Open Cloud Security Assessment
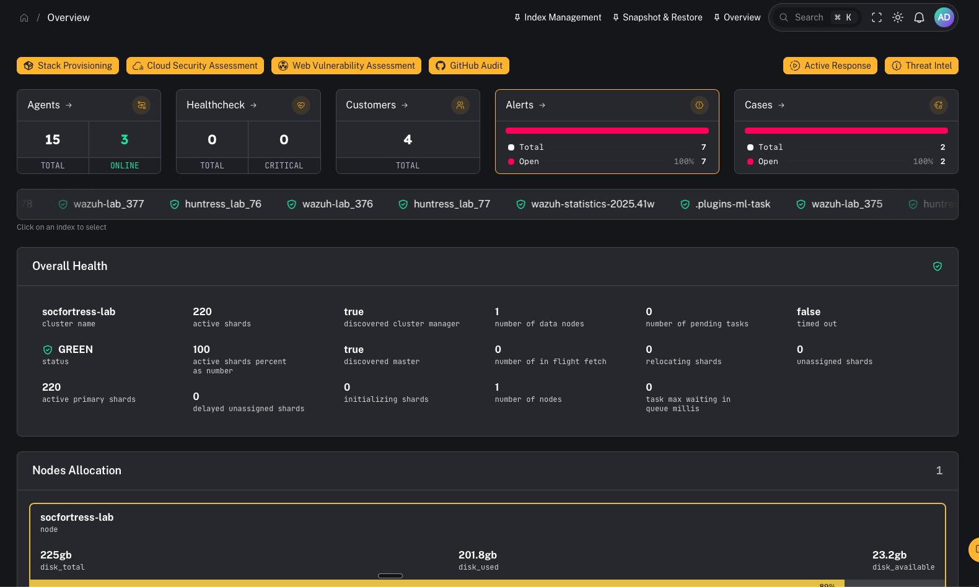 coord(195,66)
